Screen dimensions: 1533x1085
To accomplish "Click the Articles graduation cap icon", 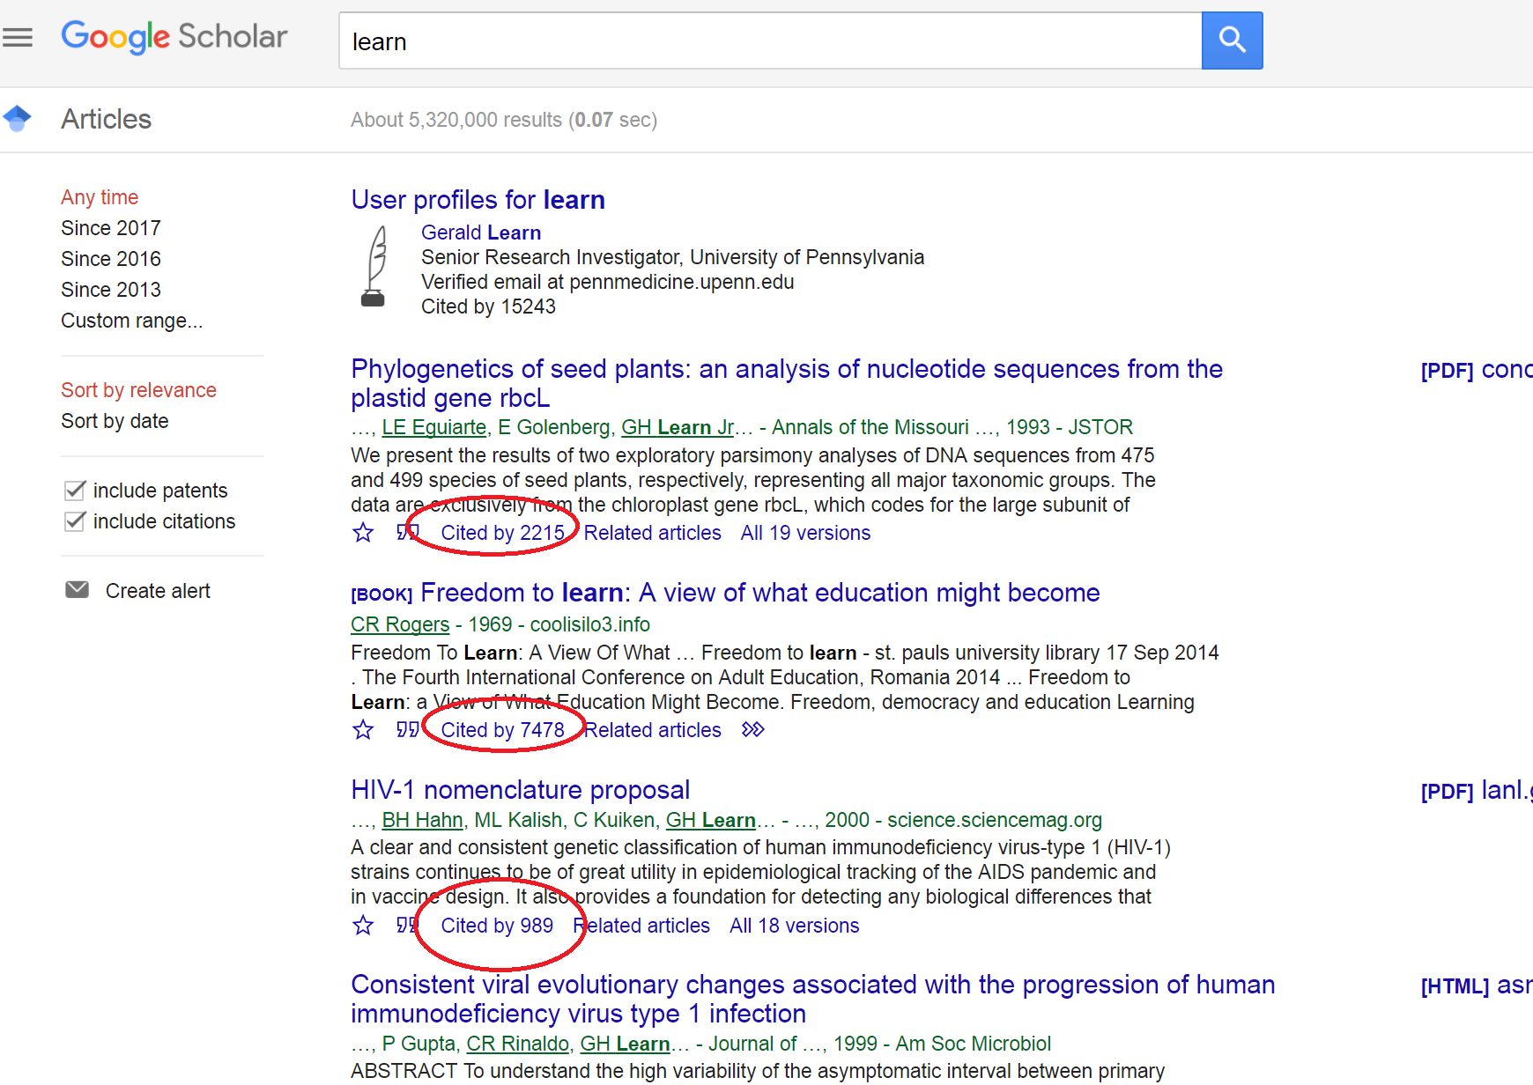I will (17, 118).
